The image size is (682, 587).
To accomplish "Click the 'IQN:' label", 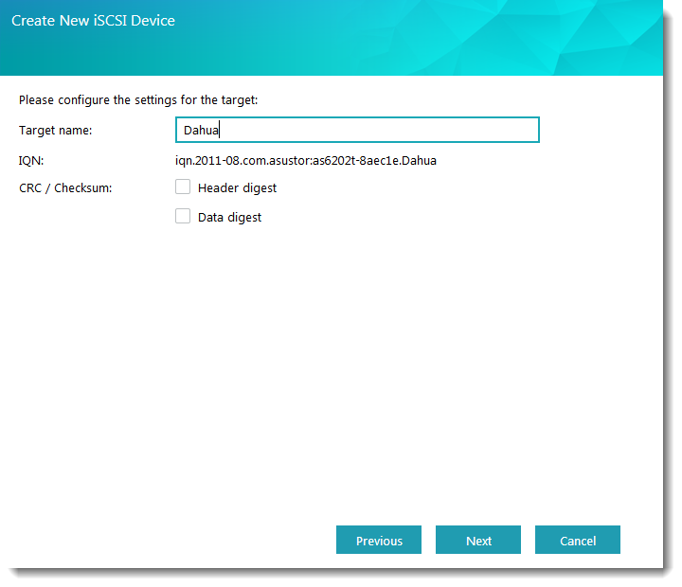I will point(31,161).
